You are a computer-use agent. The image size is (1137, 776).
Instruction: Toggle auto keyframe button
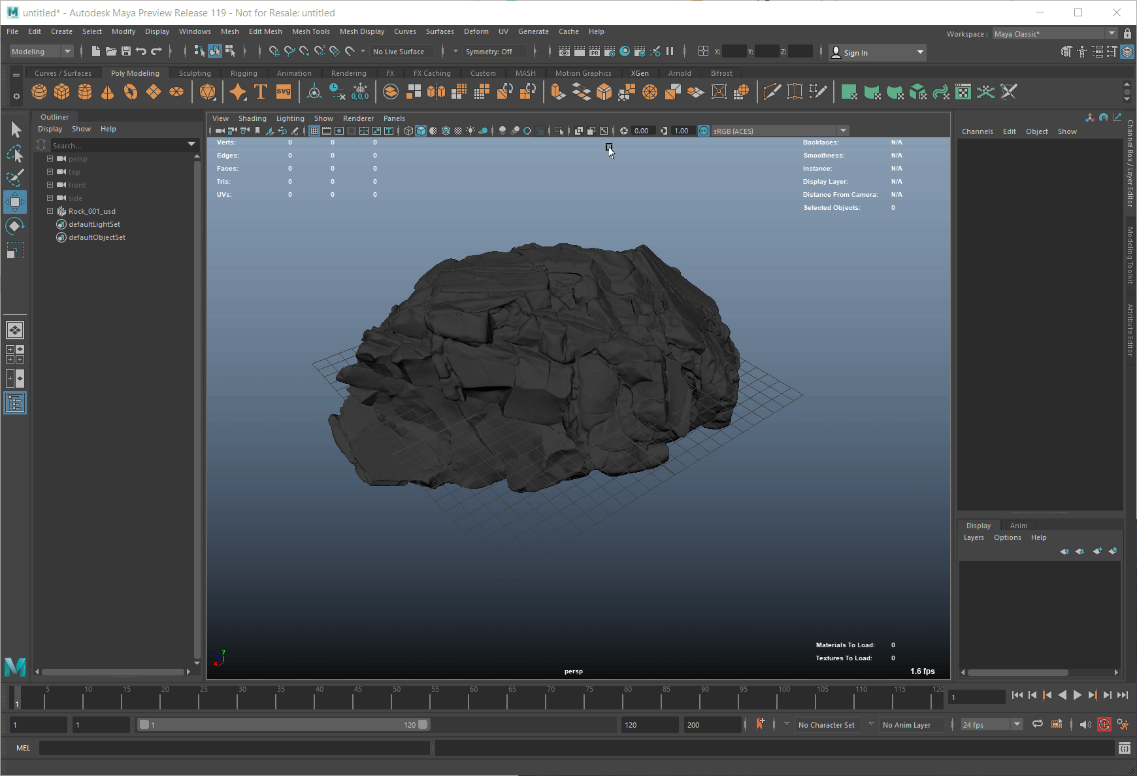(1104, 724)
